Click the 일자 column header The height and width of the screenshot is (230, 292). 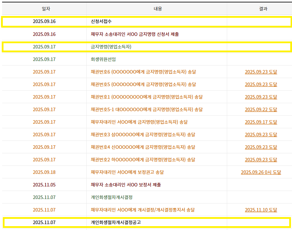44,9
